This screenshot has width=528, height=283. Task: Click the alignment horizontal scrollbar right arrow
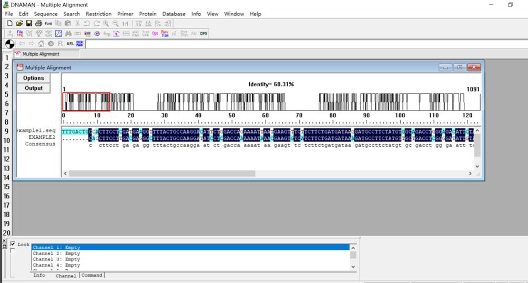click(470, 173)
